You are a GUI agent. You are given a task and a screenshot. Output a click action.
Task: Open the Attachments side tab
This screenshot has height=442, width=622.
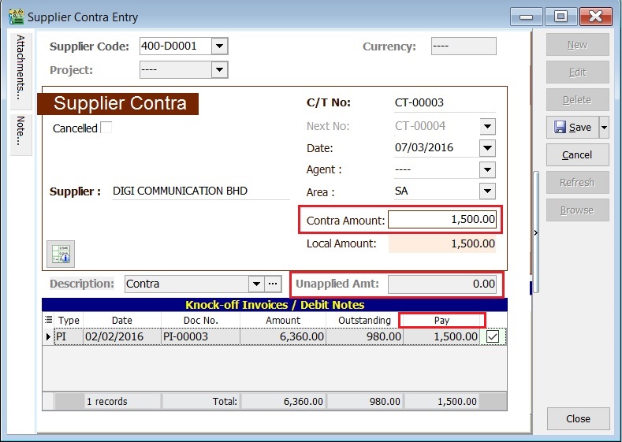point(20,67)
